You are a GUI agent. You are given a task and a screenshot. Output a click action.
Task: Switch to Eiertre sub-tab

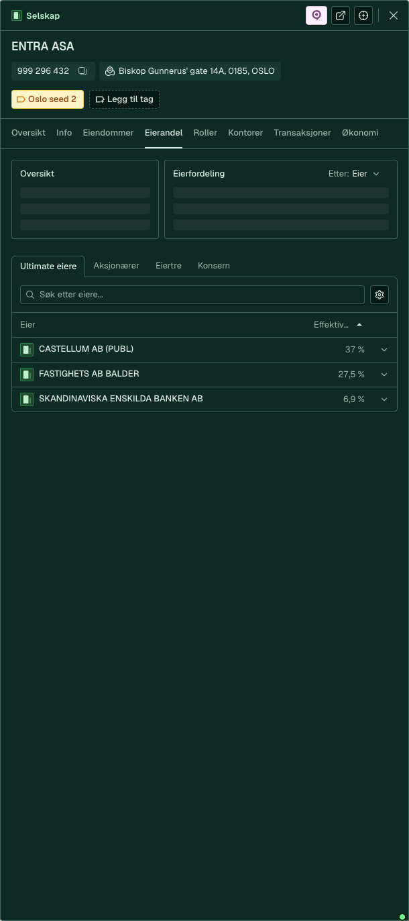tap(168, 266)
